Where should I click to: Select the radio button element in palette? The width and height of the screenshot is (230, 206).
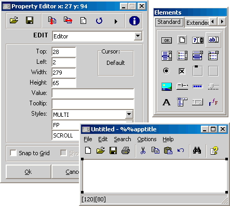pos(166,71)
